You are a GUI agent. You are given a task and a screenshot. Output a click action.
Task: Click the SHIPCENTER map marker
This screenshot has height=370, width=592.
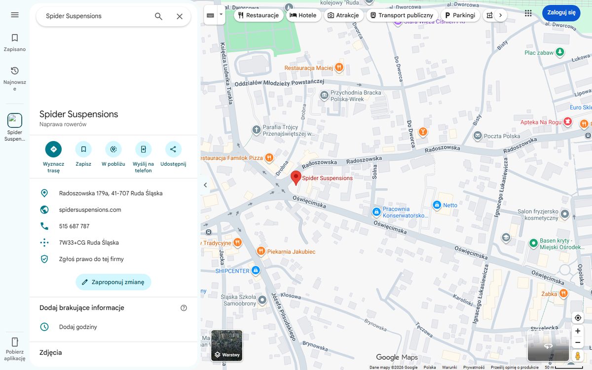256,270
